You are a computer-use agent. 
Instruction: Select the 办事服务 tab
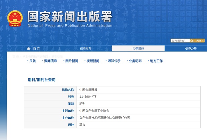coord(138,49)
